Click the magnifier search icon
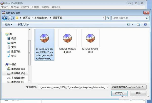 point(147,18)
